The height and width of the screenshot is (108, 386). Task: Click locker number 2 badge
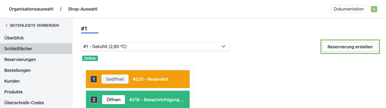pyautogui.click(x=94, y=100)
